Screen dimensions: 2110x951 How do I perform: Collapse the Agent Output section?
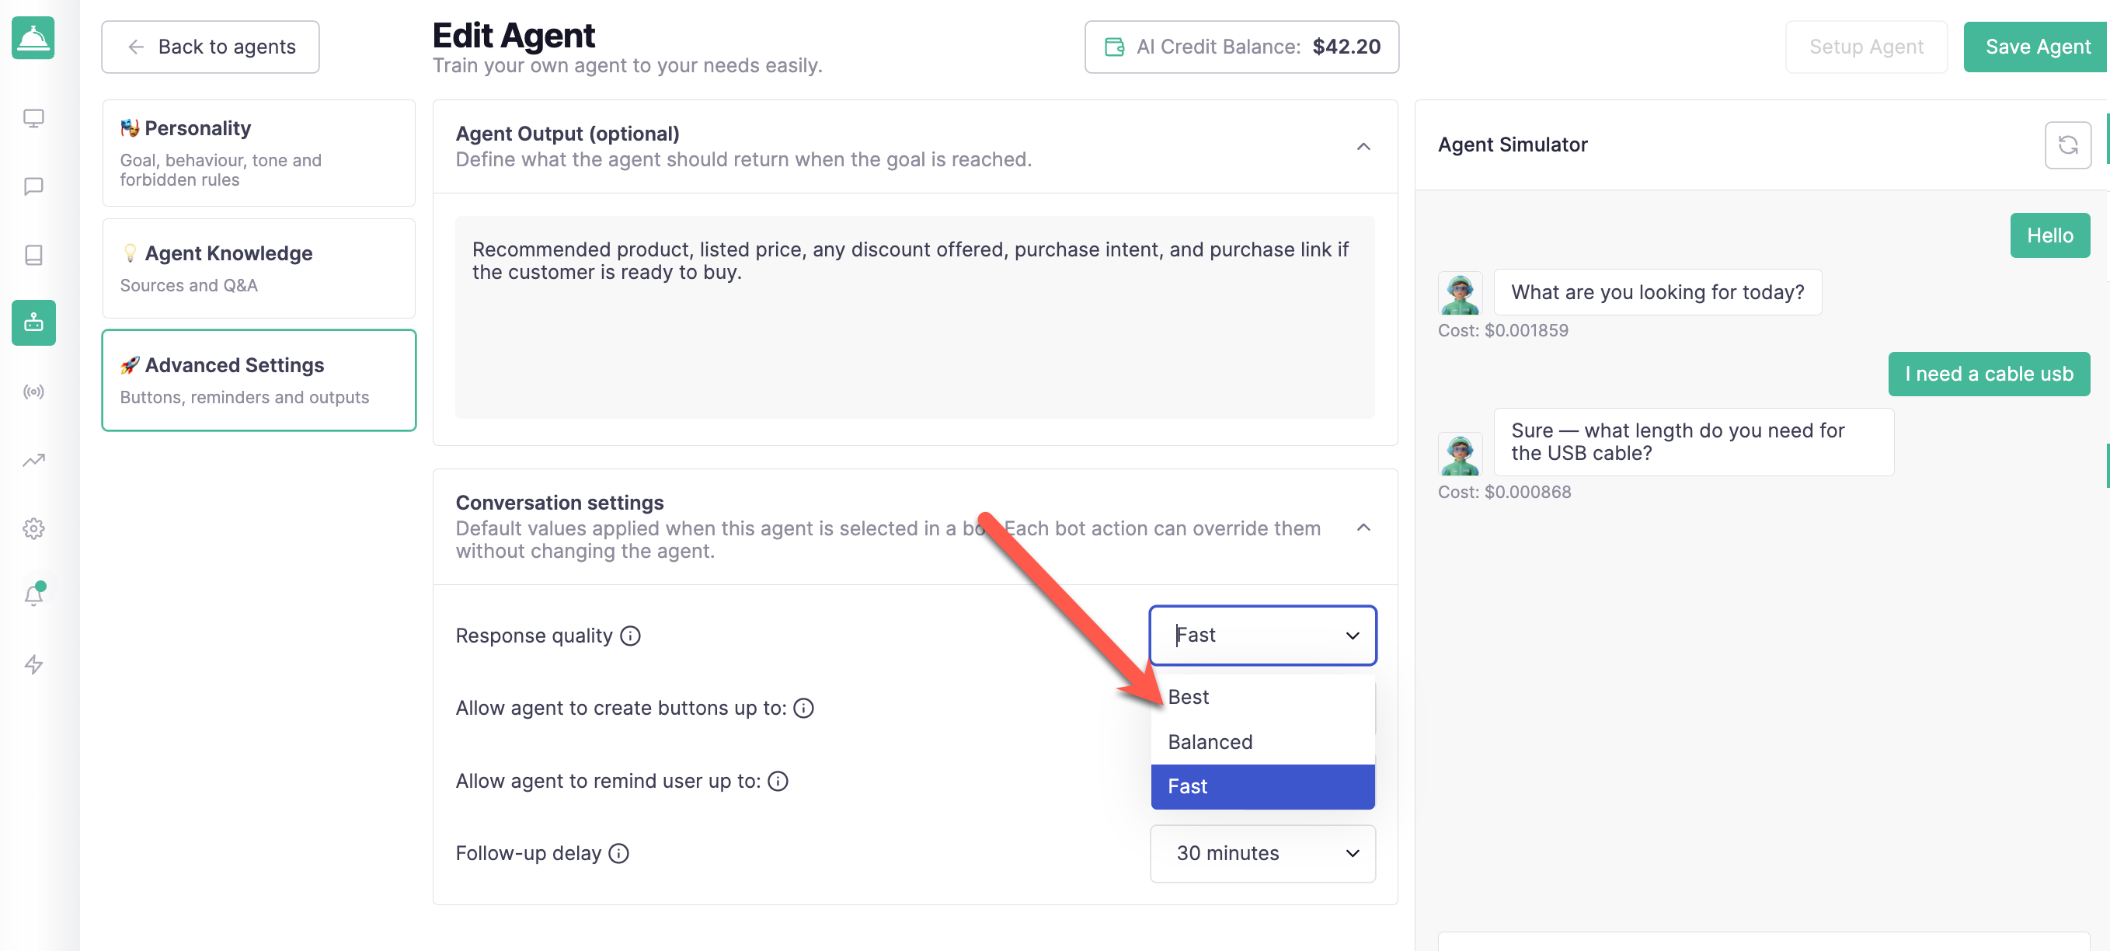[x=1363, y=147]
